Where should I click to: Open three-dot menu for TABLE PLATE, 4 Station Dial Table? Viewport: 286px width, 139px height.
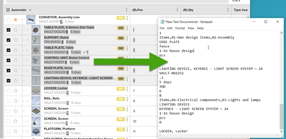(x=127, y=28)
